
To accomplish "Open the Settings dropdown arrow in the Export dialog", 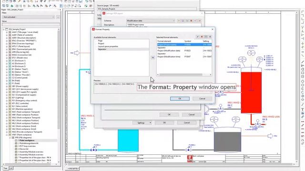I will [x=150, y=123].
